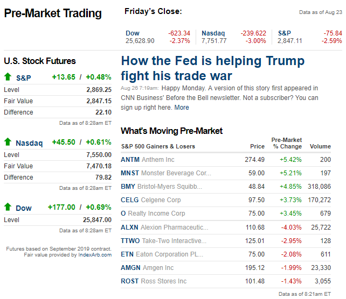Screen dimensions: 346x299
Task: Open the Fed helping Trump trade war headline
Action: (212, 68)
